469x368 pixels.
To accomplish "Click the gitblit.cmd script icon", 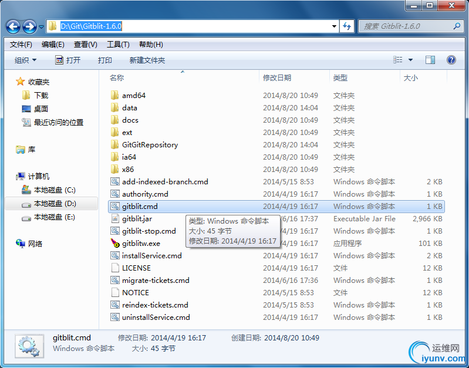I will tap(115, 206).
